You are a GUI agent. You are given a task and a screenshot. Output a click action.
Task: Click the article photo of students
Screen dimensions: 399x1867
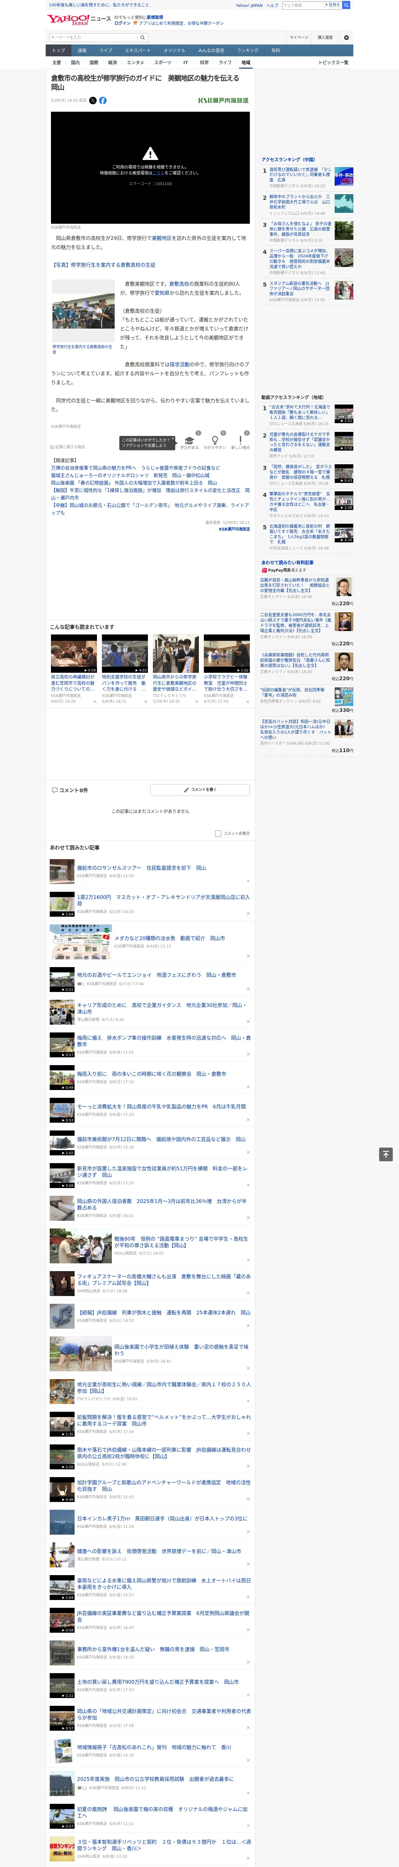coord(83,311)
